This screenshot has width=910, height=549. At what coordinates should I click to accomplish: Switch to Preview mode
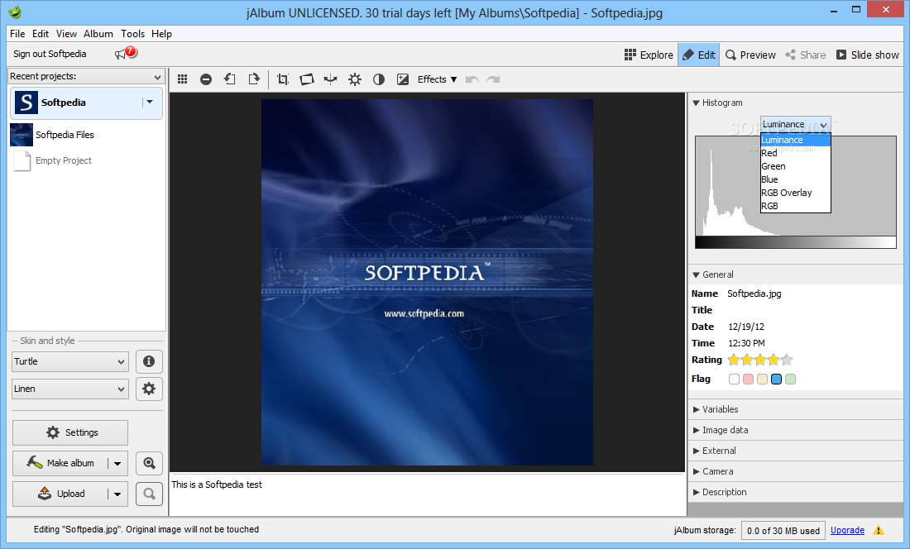[x=750, y=55]
